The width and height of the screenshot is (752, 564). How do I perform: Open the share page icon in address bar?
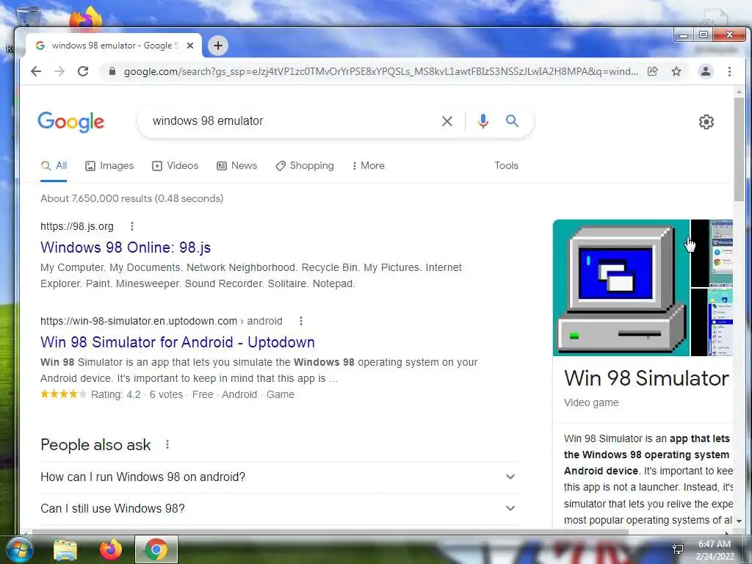point(652,71)
